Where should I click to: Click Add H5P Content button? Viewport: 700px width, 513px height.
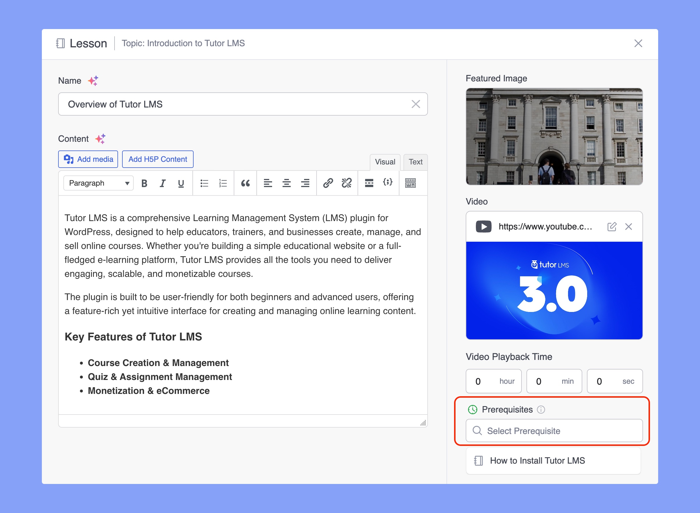pos(158,159)
